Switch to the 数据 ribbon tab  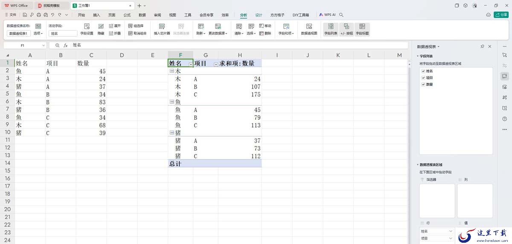pos(142,15)
